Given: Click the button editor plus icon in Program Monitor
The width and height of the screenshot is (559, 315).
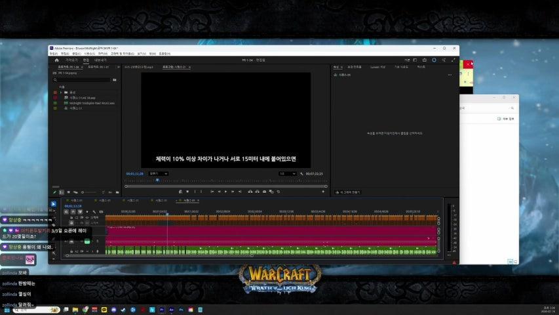Looking at the screenshot, I should click(x=324, y=192).
